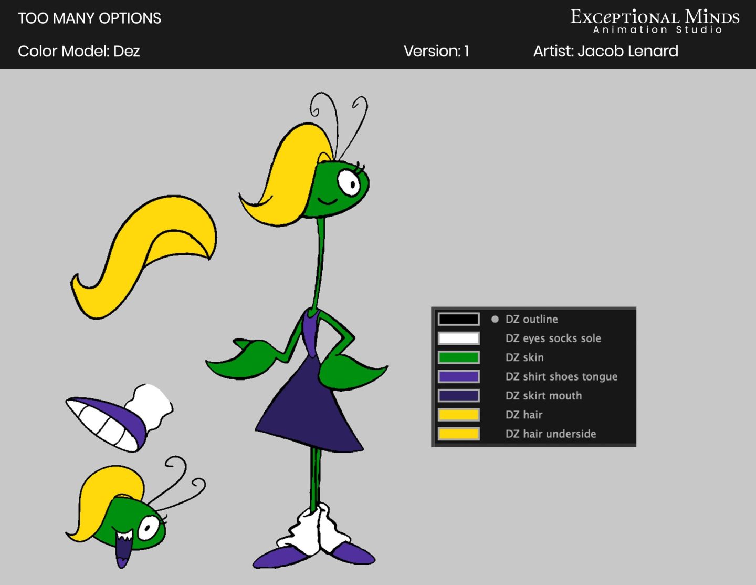Select the DZ eyes socks sole label
The image size is (756, 585).
click(553, 338)
